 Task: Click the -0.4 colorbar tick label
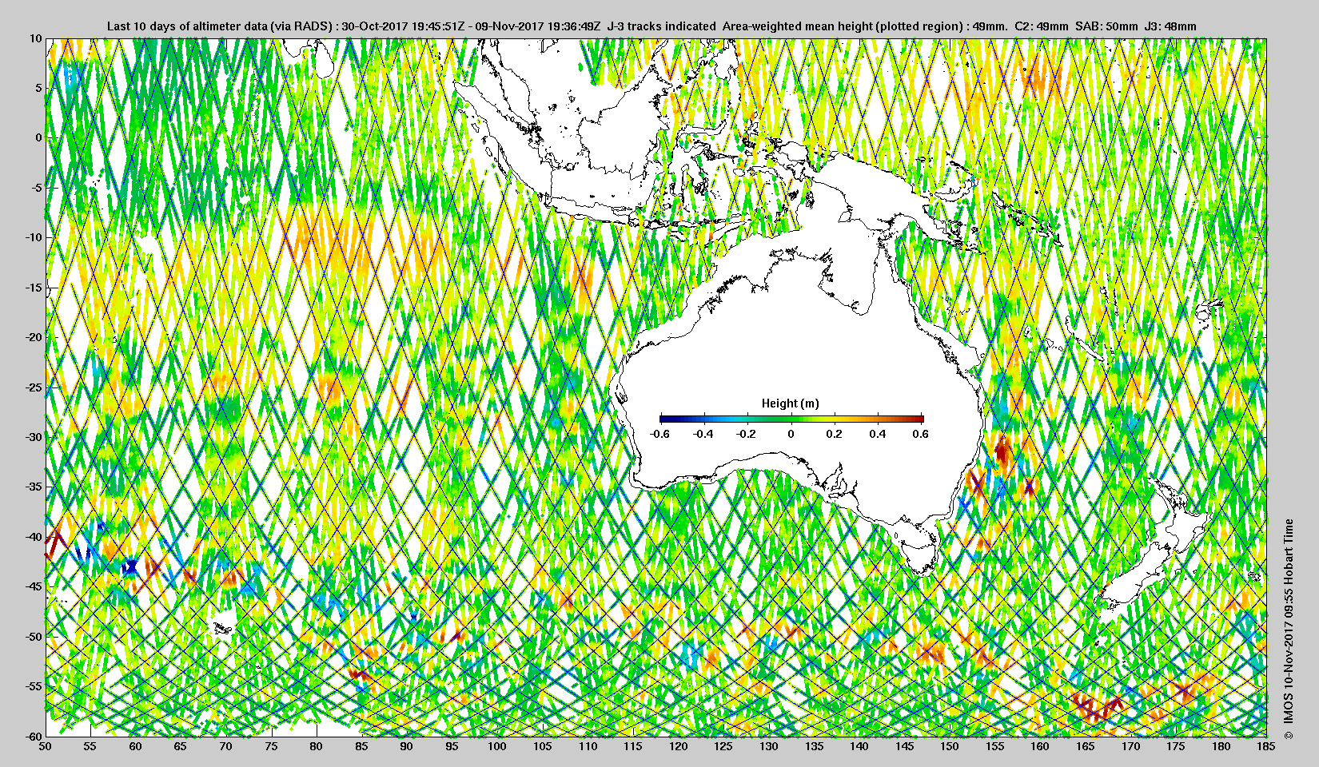tap(703, 434)
